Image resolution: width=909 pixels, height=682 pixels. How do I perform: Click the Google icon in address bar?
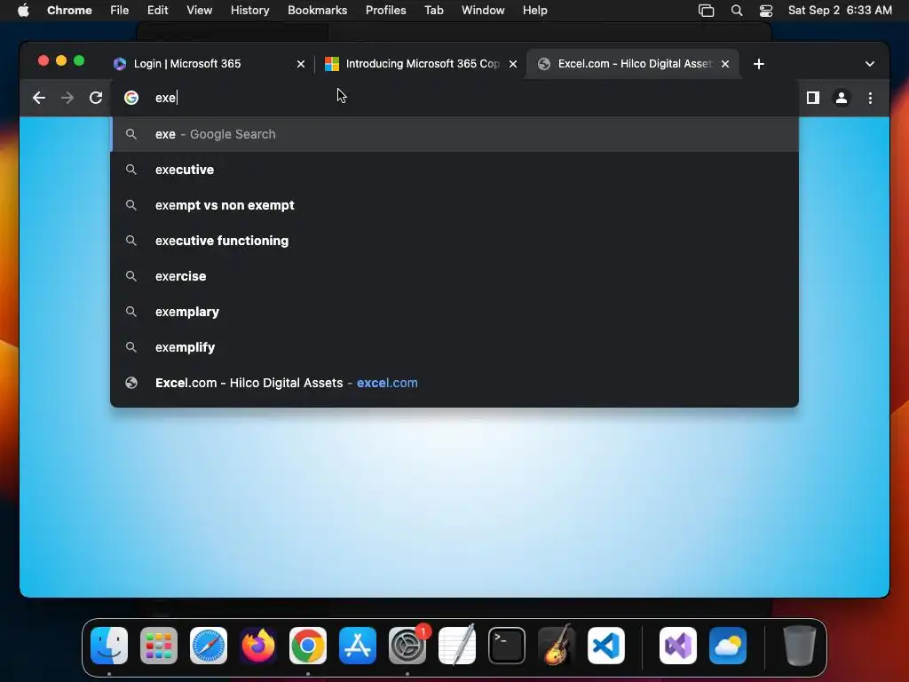[131, 98]
